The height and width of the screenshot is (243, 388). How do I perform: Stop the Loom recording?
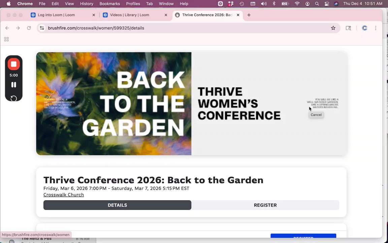[13, 64]
